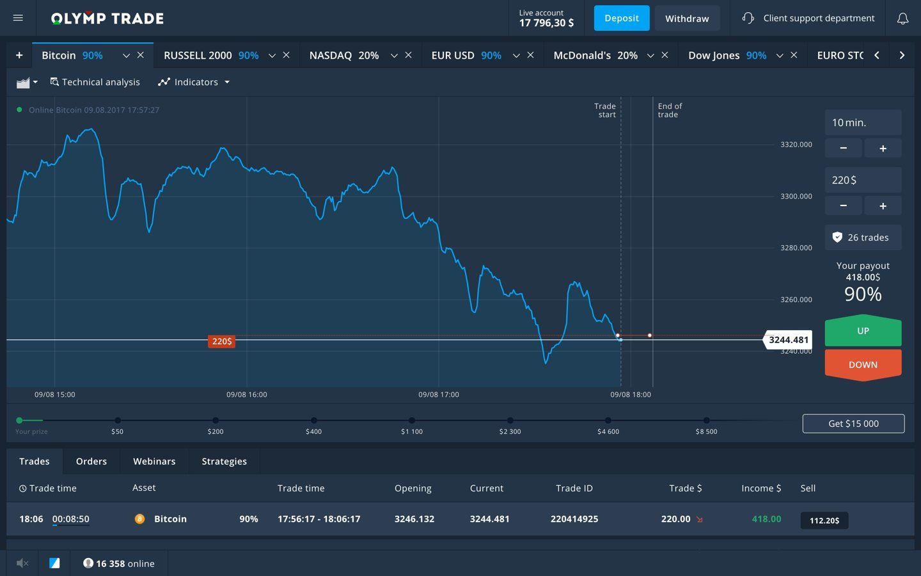Screen dimensions: 921x576
Task: Toggle the sound mute icon
Action: coord(22,563)
